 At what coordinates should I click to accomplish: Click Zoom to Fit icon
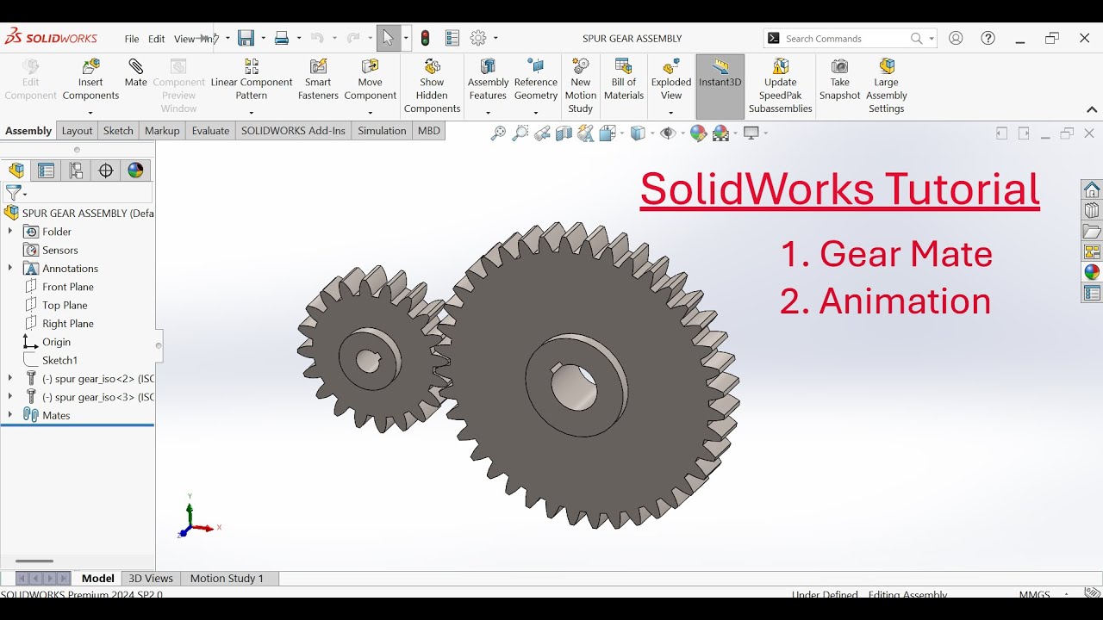[498, 133]
